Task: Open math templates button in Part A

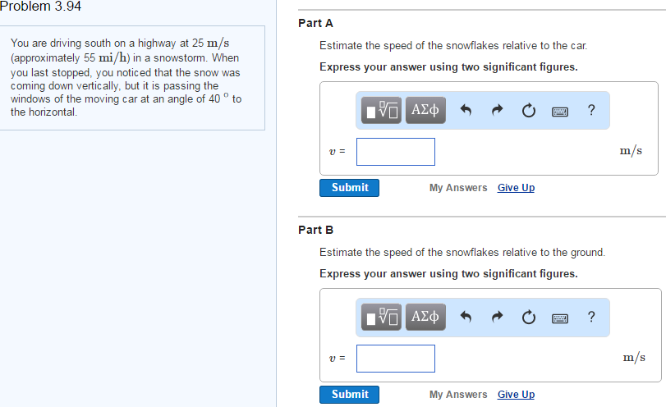Action: (x=381, y=110)
